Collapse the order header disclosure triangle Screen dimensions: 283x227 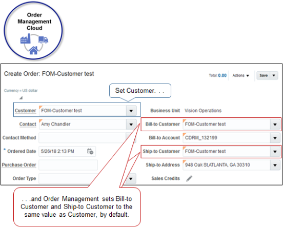pyautogui.click(x=21, y=98)
